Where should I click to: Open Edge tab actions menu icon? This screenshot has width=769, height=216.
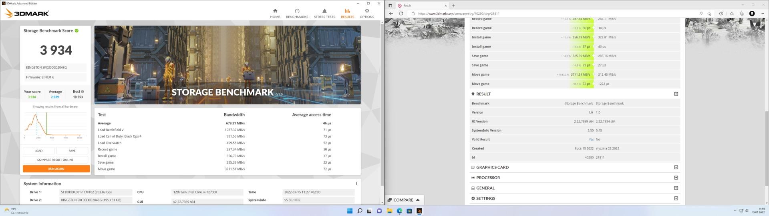click(x=390, y=6)
